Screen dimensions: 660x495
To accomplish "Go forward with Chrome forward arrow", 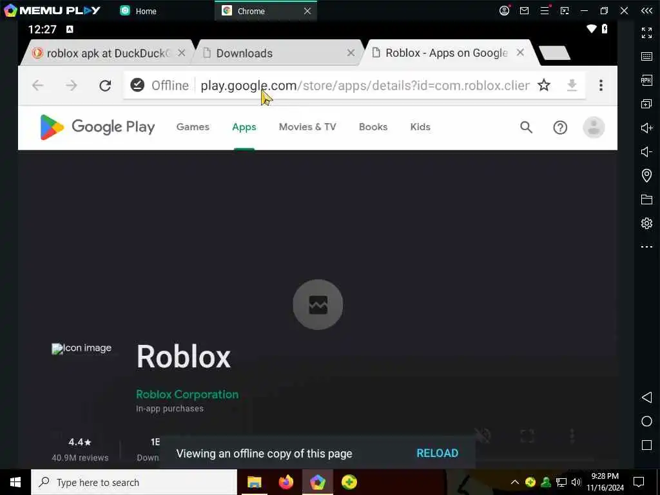I will tap(72, 86).
